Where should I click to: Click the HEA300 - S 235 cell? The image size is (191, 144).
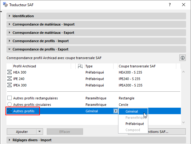pyautogui.click(x=130, y=72)
